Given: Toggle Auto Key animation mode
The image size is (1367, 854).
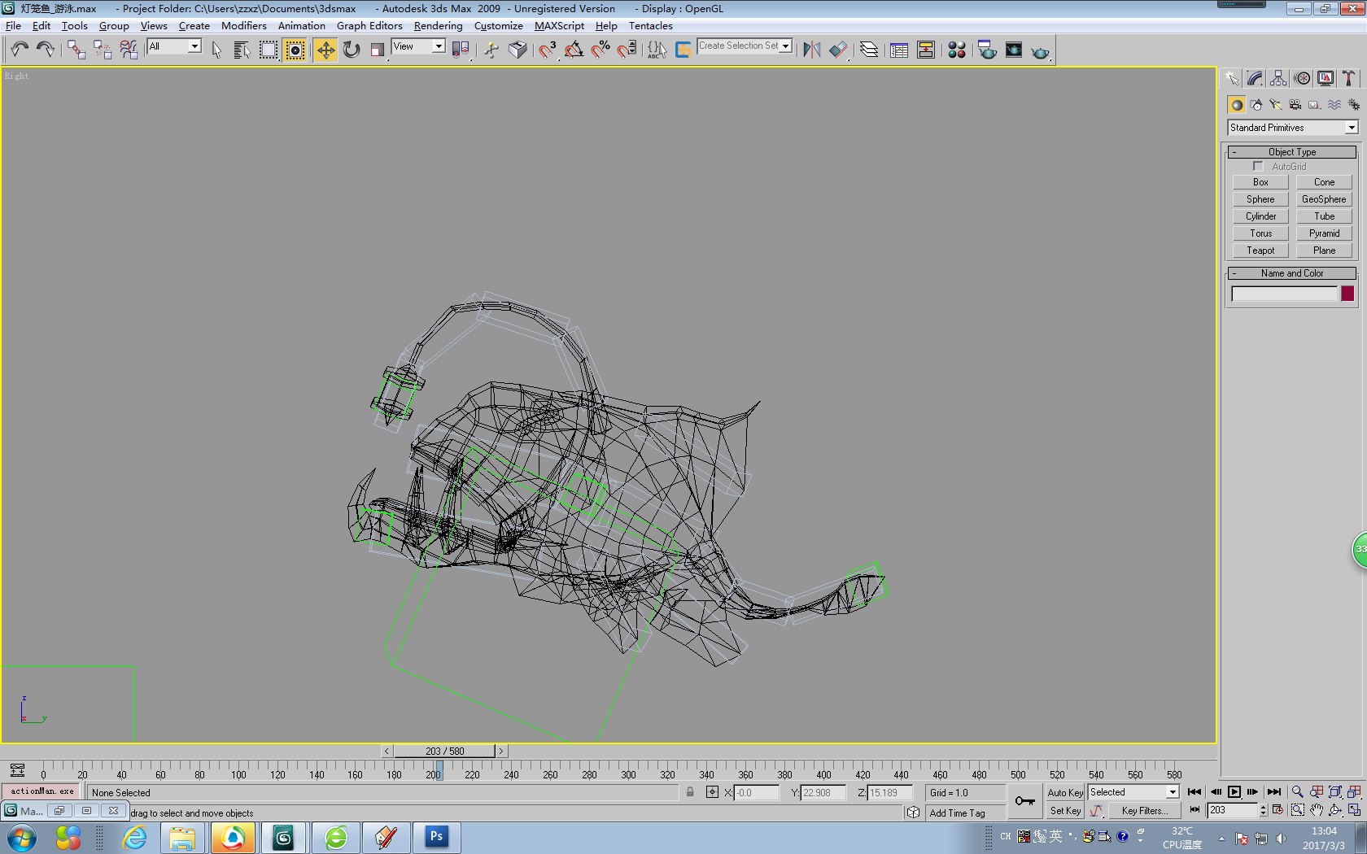Looking at the screenshot, I should (x=1065, y=792).
